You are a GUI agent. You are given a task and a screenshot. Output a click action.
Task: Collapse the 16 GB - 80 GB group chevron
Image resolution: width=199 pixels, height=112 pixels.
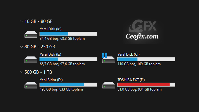[x=21, y=21]
